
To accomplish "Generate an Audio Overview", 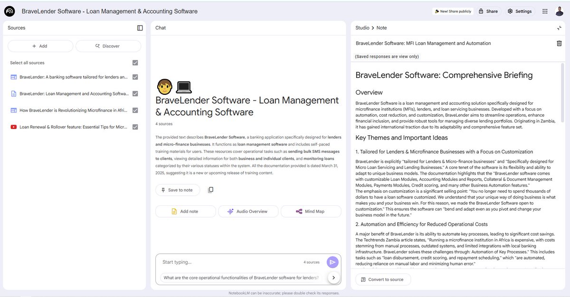I will 248,211.
